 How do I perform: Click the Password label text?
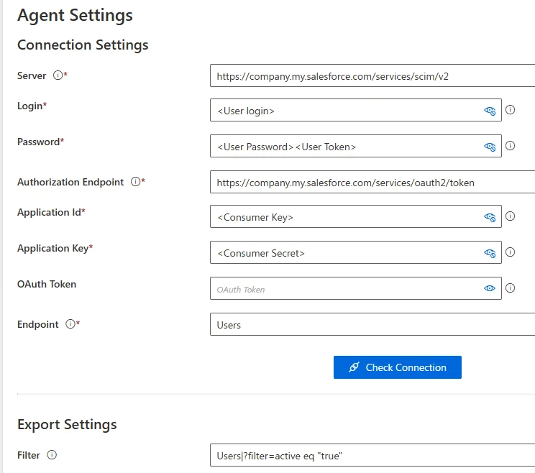tap(39, 142)
